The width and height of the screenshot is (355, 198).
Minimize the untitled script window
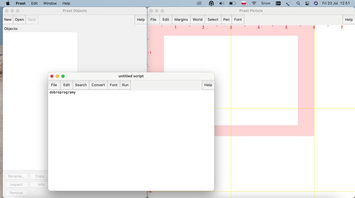[x=57, y=76]
